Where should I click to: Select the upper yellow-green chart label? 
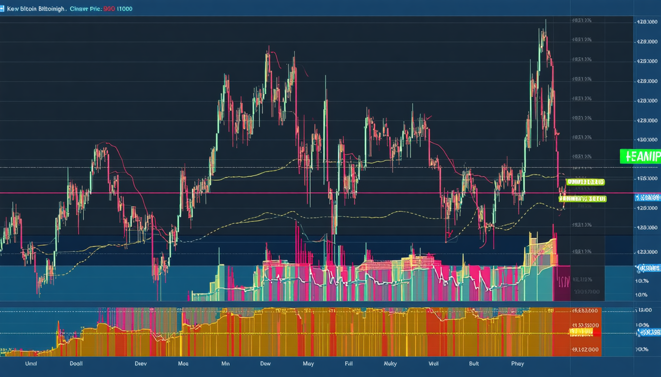coord(585,182)
